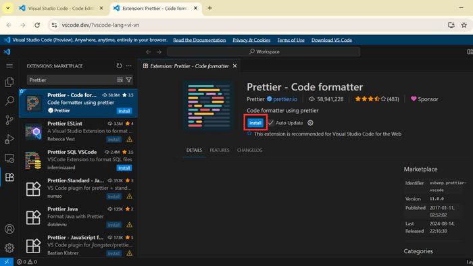Open the Accounts icon in activity bar
The image size is (473, 266).
[9, 229]
